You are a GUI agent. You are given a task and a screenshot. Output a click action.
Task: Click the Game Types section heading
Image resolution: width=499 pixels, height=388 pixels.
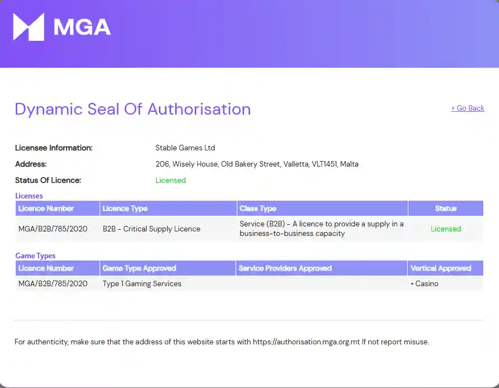tap(35, 255)
